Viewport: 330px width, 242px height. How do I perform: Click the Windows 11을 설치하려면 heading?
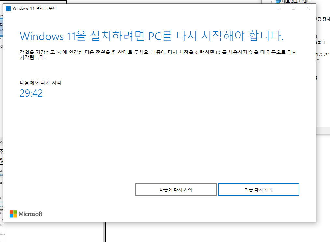point(152,36)
